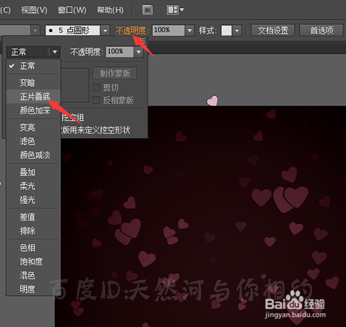Toggle the 剪切 checkbox
This screenshot has width=346, height=327.
click(x=96, y=88)
